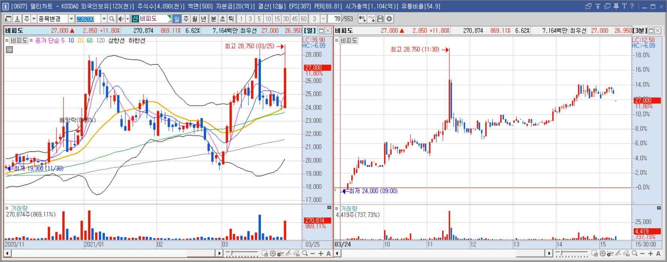Click the A auto-fit icon under daily chart
667x262 pixels.
(329, 254)
